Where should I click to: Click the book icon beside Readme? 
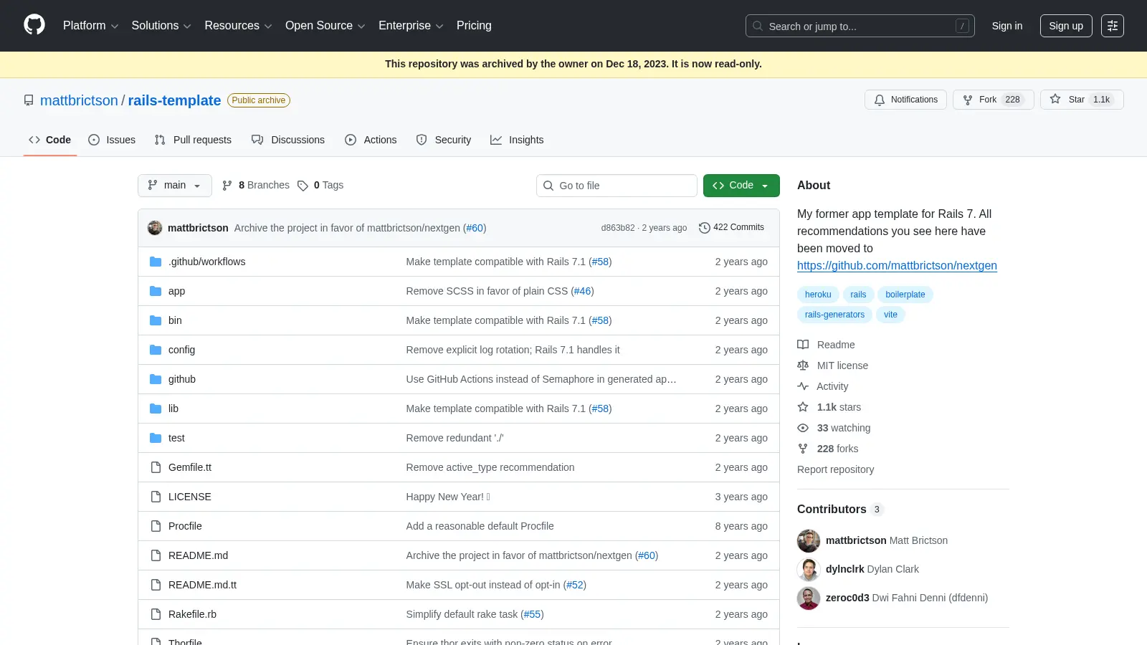point(803,345)
